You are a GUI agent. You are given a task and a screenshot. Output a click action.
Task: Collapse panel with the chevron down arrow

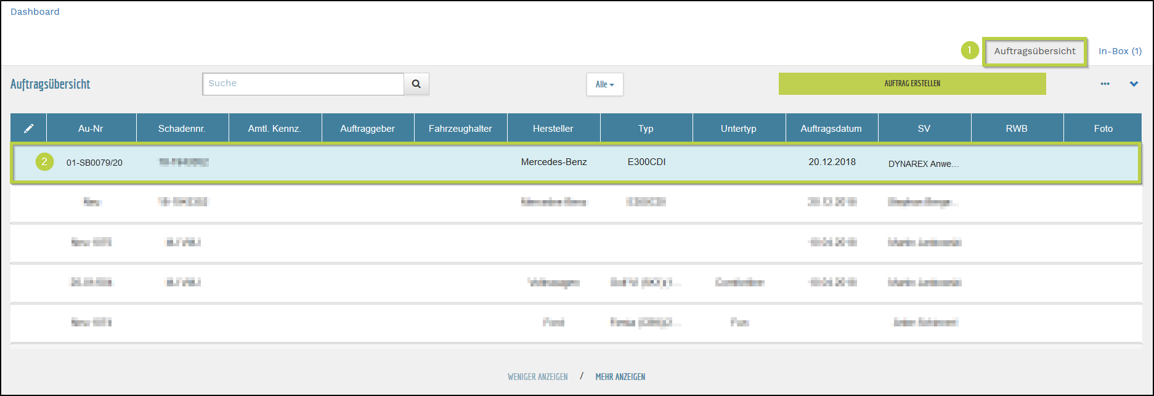click(1134, 84)
